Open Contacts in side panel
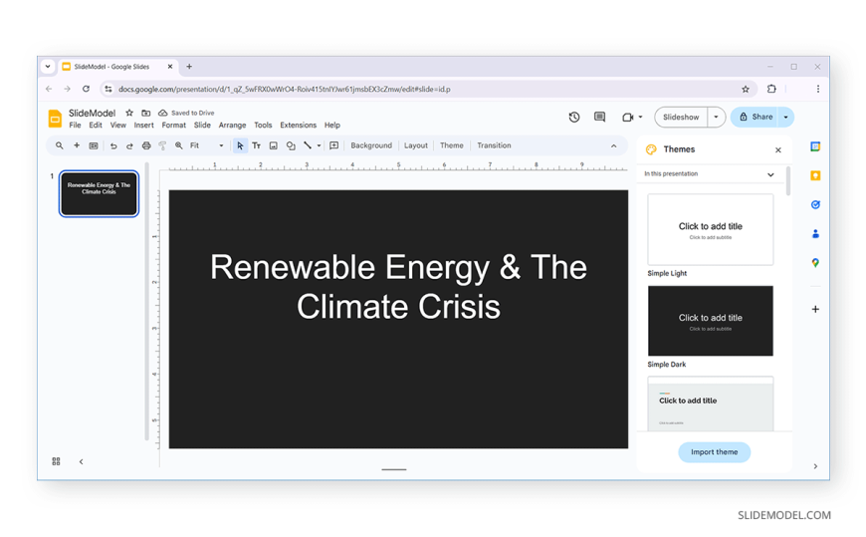The width and height of the screenshot is (866, 537). (x=815, y=234)
